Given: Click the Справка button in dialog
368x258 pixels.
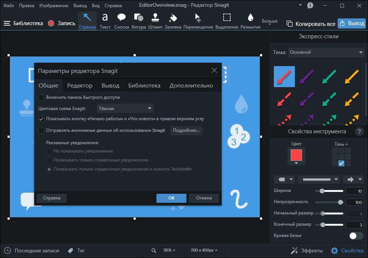Looking at the screenshot, I should click(52, 198).
